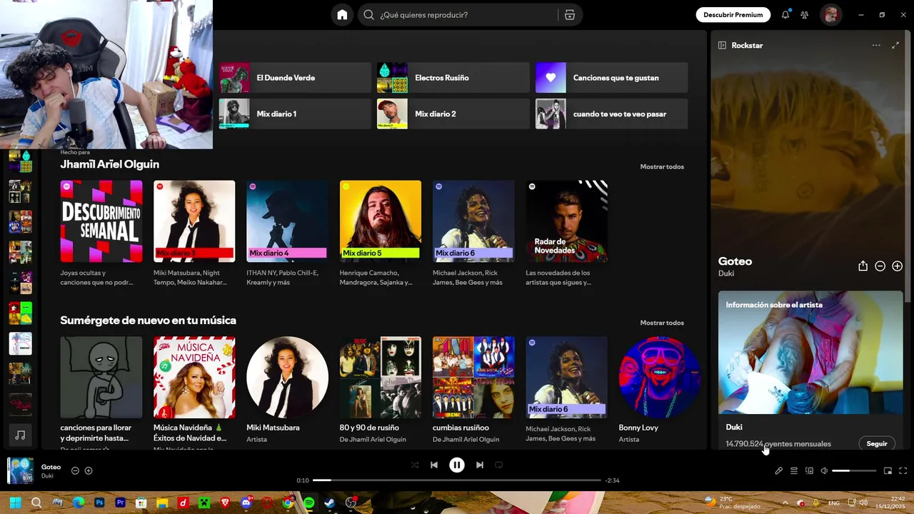914x514 pixels.
Task: Skip to the previous track
Action: 434,465
